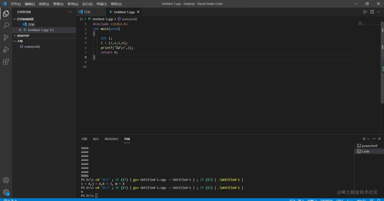This screenshot has height=201, width=384.
Task: Select 开始 in the 打开的编辑器 list
Action: tap(44, 25)
